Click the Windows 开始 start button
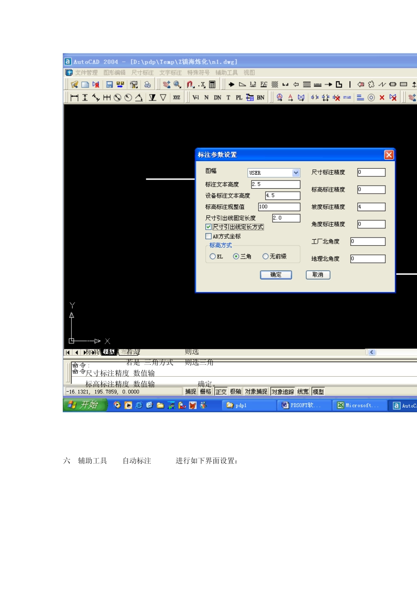The height and width of the screenshot is (590, 417). 85,405
